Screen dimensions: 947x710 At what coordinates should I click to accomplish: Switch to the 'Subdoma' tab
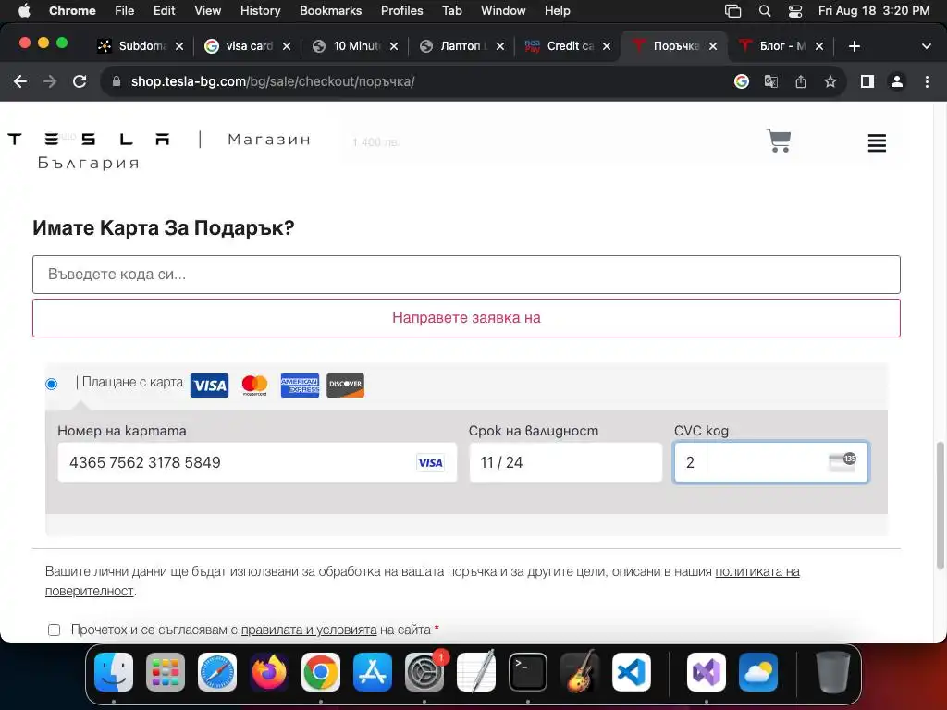[141, 46]
